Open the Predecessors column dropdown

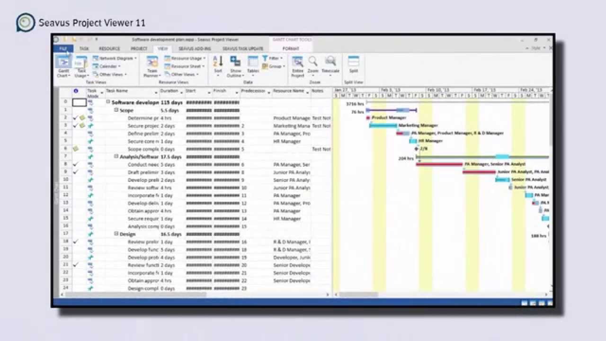tap(269, 93)
